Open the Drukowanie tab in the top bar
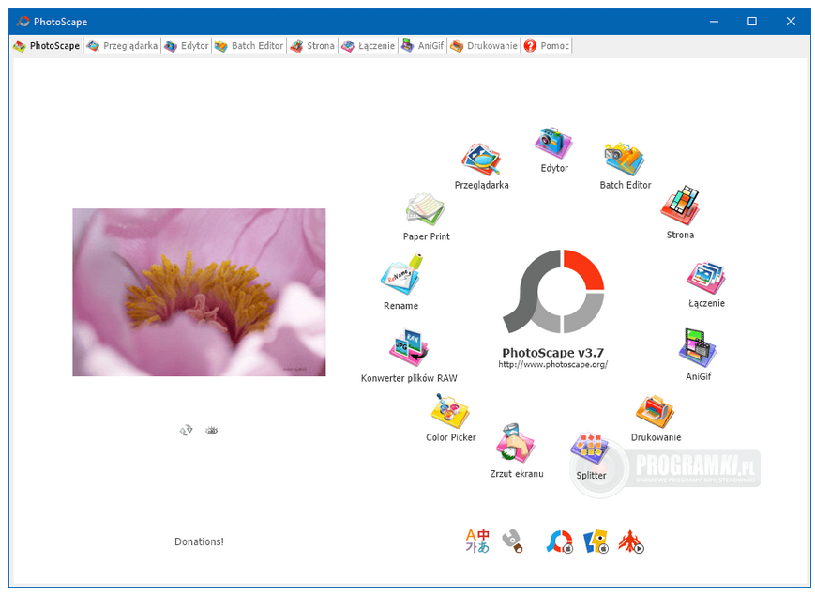Image resolution: width=815 pixels, height=594 pixels. [x=484, y=46]
